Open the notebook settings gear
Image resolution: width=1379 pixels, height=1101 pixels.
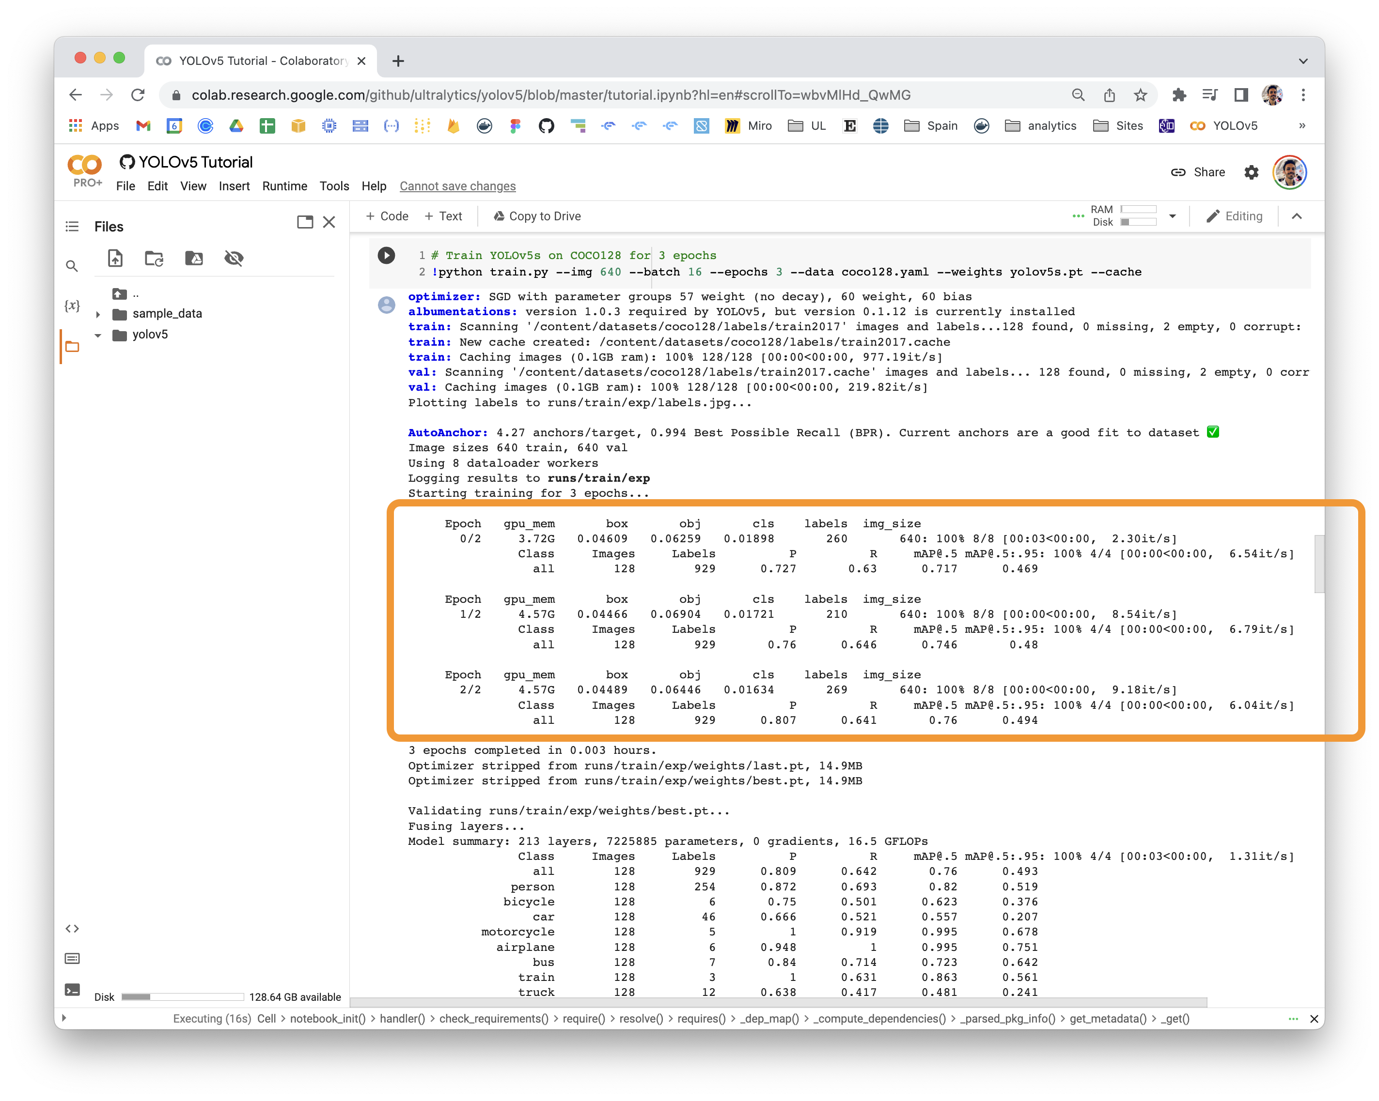pyautogui.click(x=1251, y=172)
